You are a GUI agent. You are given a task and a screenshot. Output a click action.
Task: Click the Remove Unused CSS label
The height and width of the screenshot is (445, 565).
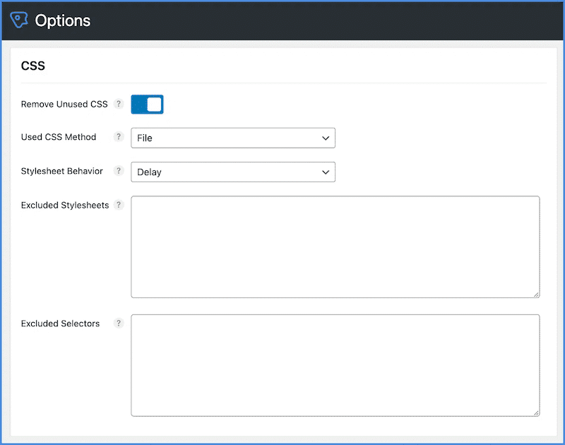tap(64, 105)
